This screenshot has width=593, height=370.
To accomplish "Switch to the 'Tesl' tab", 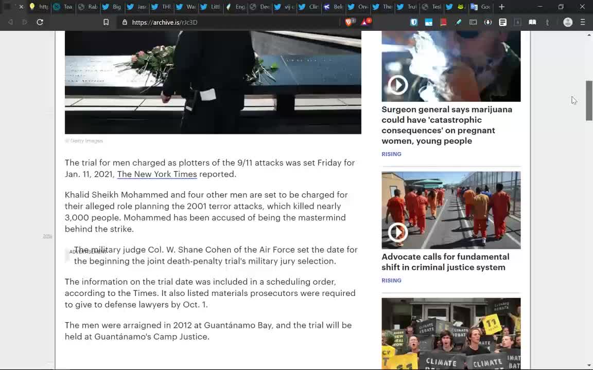I will tap(431, 7).
